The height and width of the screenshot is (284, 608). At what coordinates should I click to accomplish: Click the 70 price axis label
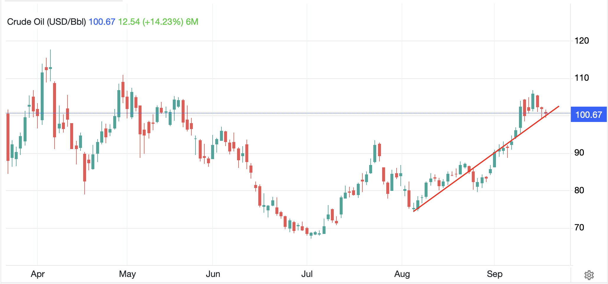point(579,227)
